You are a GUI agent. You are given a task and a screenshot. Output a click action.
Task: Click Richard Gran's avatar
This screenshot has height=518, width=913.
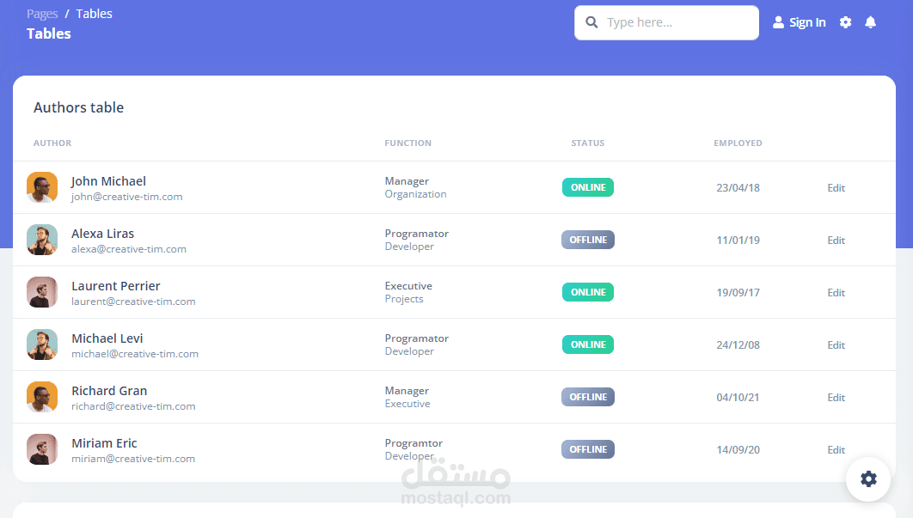[x=42, y=397]
